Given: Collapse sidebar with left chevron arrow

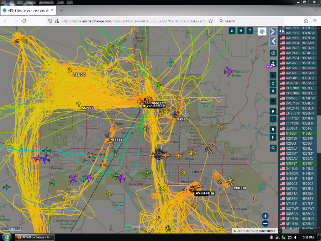Looking at the screenshot, I should pyautogui.click(x=273, y=41).
